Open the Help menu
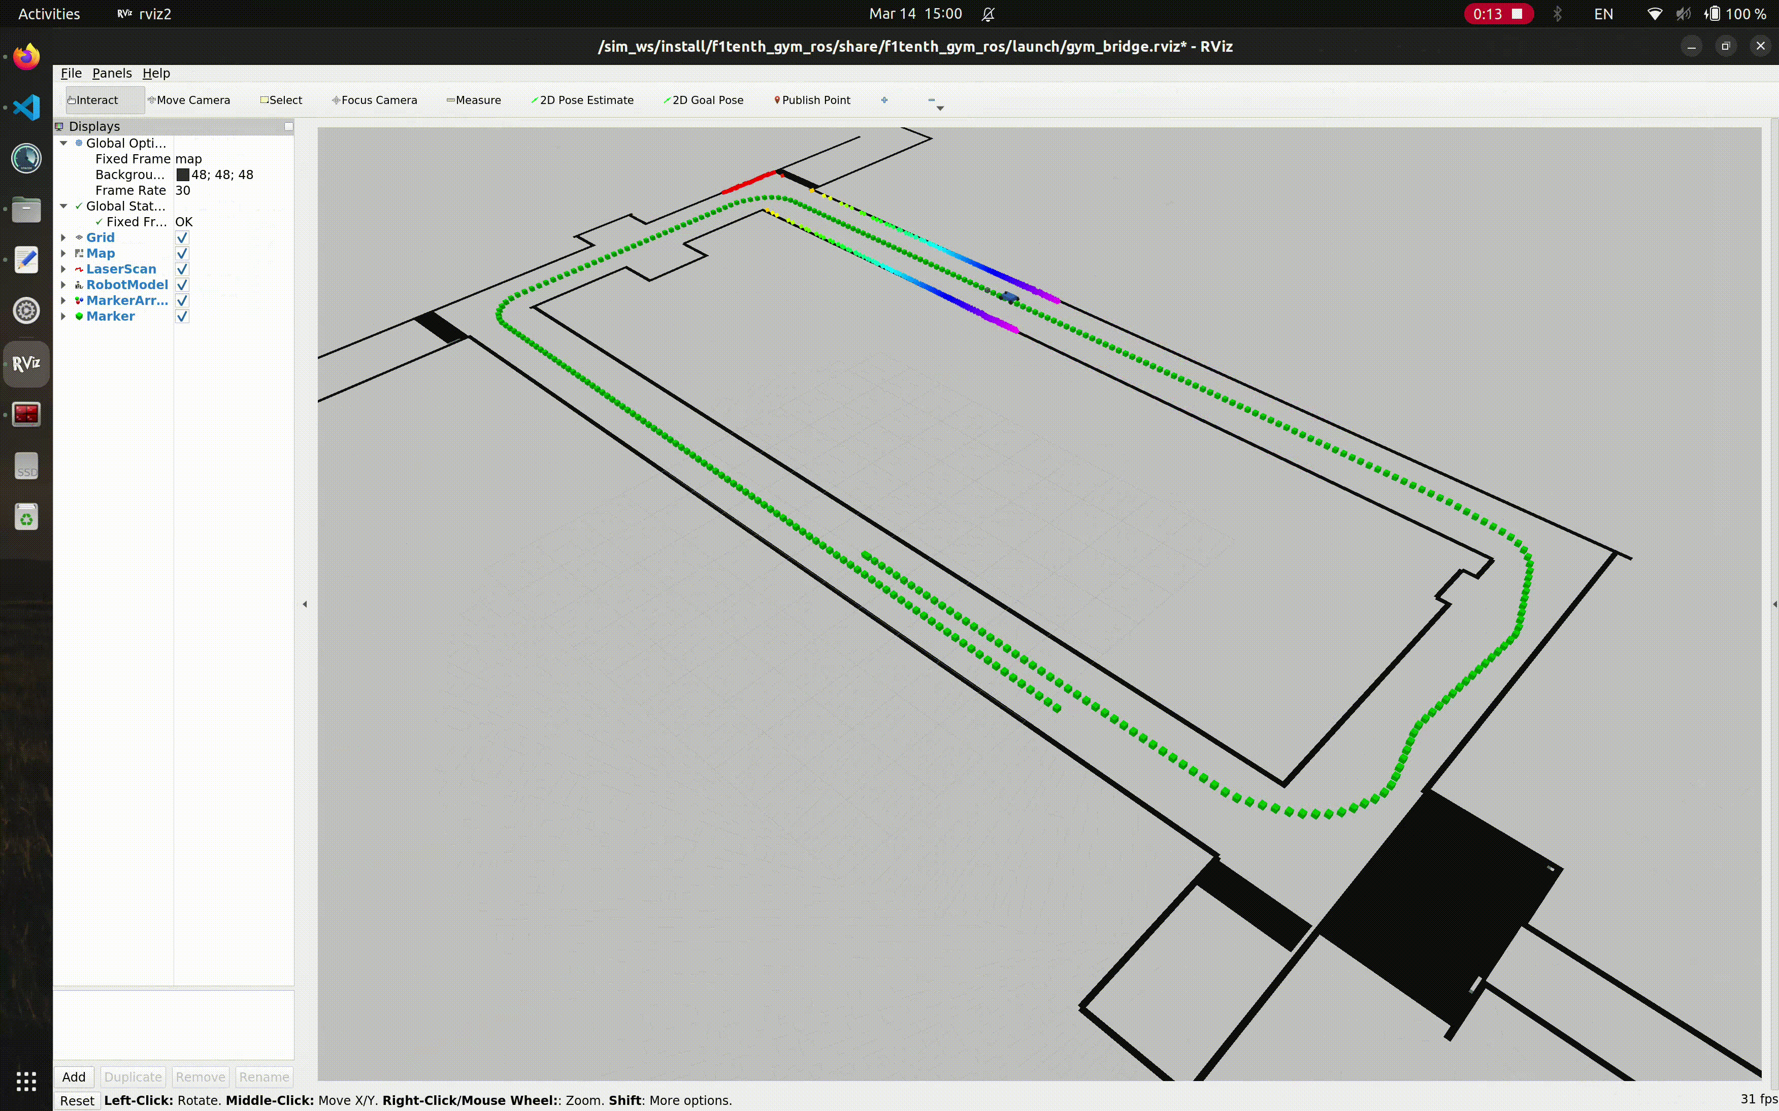 click(x=156, y=73)
